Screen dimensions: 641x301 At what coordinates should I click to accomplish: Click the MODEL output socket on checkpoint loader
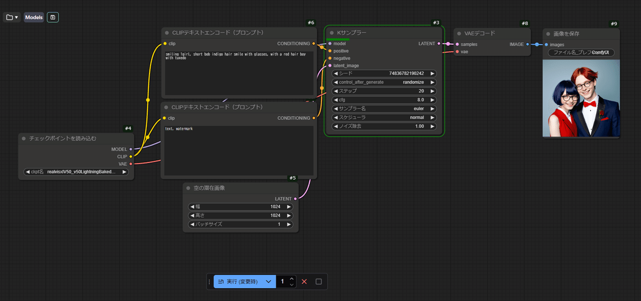[x=131, y=149]
